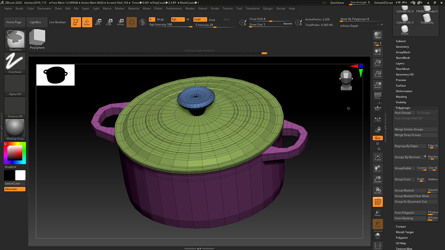Open the Brush menu
Screen dimensions: 445x250
coord(19,8)
